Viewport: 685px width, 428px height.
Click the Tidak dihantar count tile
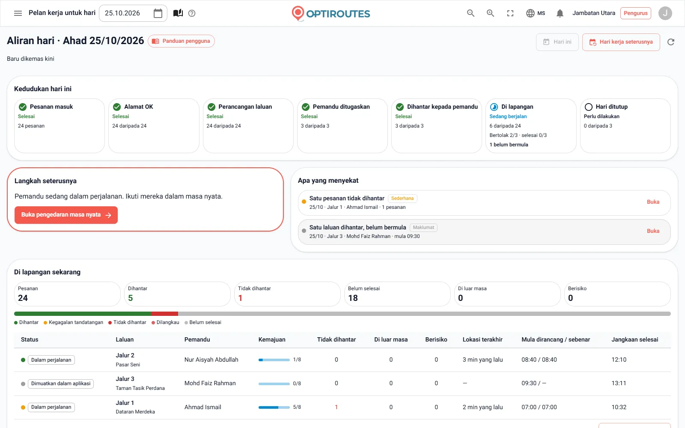tap(288, 294)
